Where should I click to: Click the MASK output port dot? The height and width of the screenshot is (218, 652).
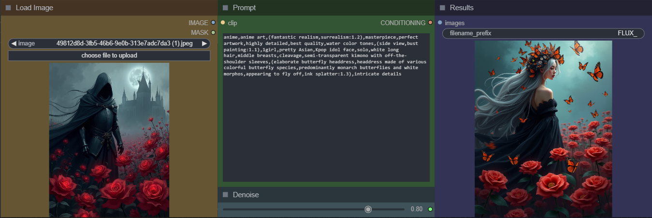tap(213, 32)
